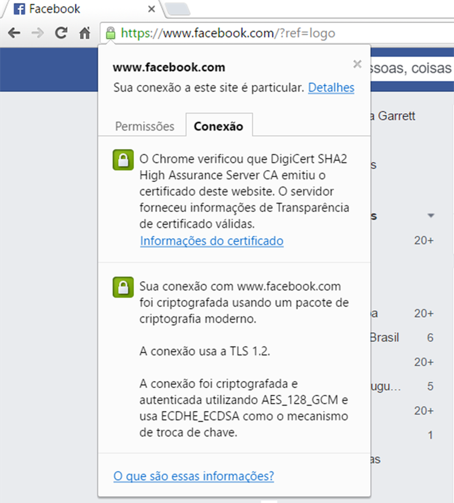Open the browser home page
The image size is (454, 503).
click(85, 33)
